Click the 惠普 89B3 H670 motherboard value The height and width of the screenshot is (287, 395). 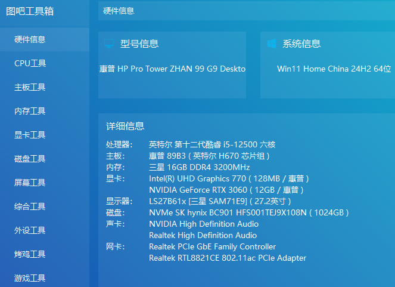coord(209,156)
